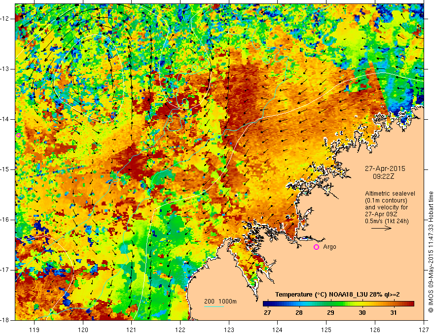Click the Temperature NOAA18_L3U title text

[337, 295]
